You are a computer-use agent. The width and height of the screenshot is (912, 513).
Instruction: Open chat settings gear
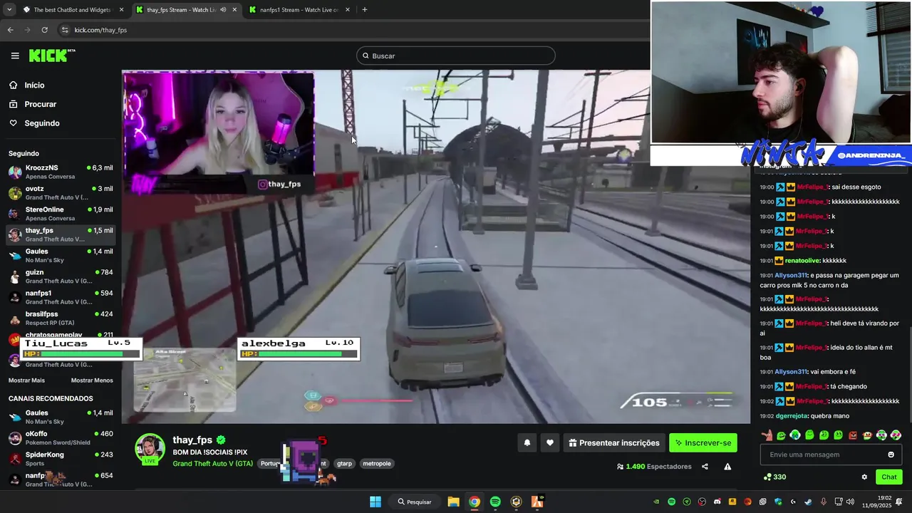tap(864, 477)
